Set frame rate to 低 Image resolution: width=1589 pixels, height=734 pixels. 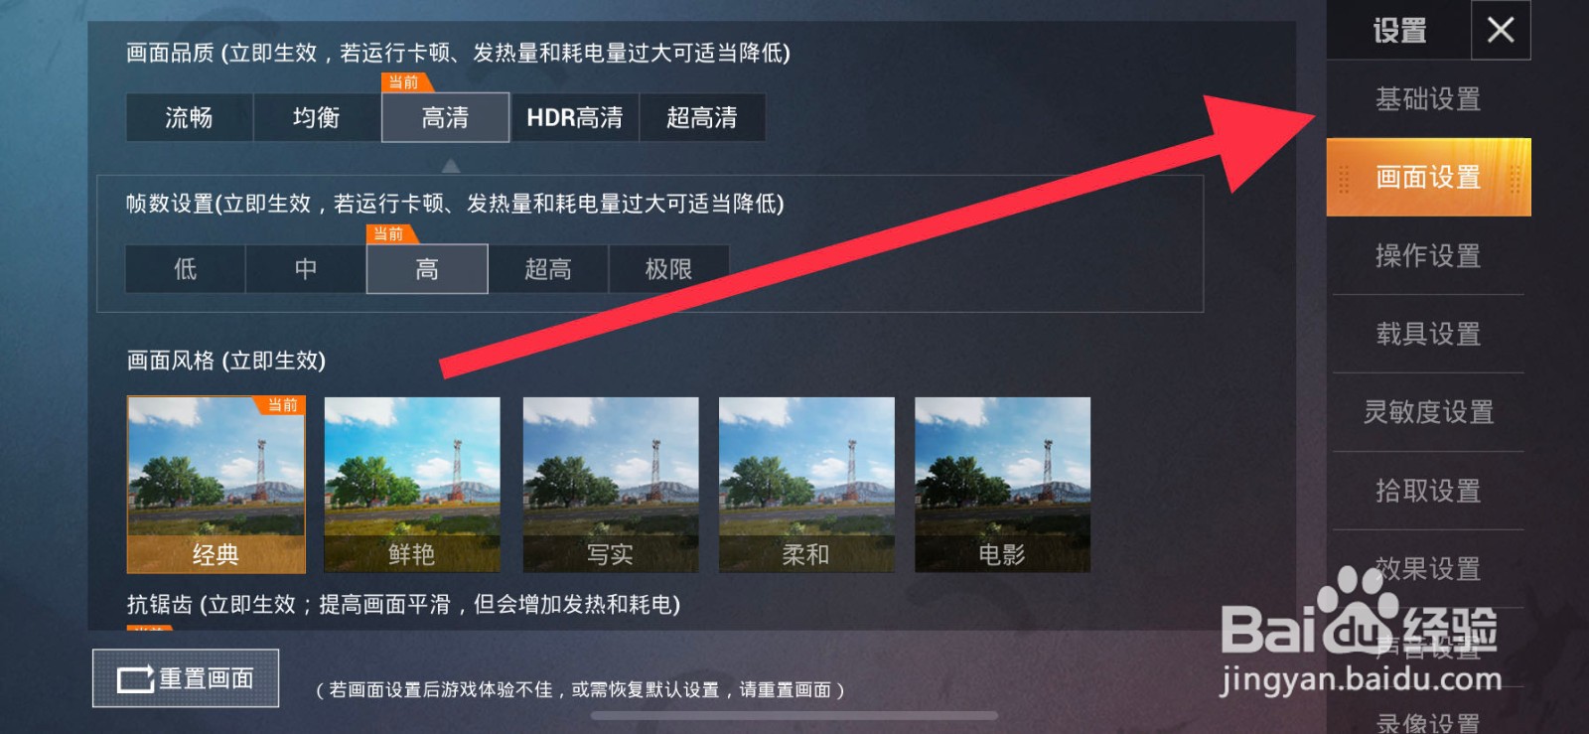[185, 268]
